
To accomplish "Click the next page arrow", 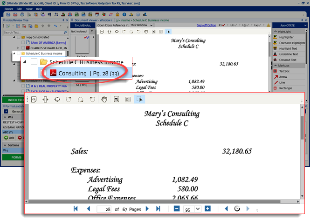I will tap(147, 209).
